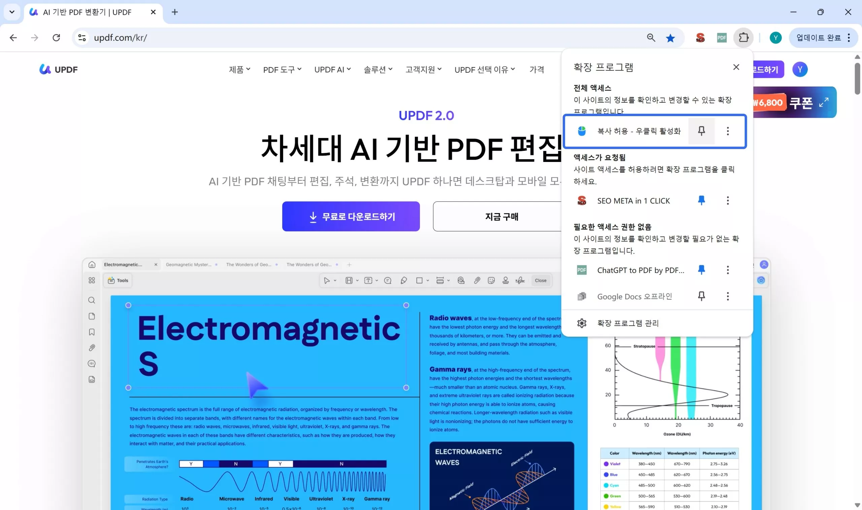Viewport: 862px width, 510px height.
Task: Click the extensions puzzle piece icon
Action: 743,37
